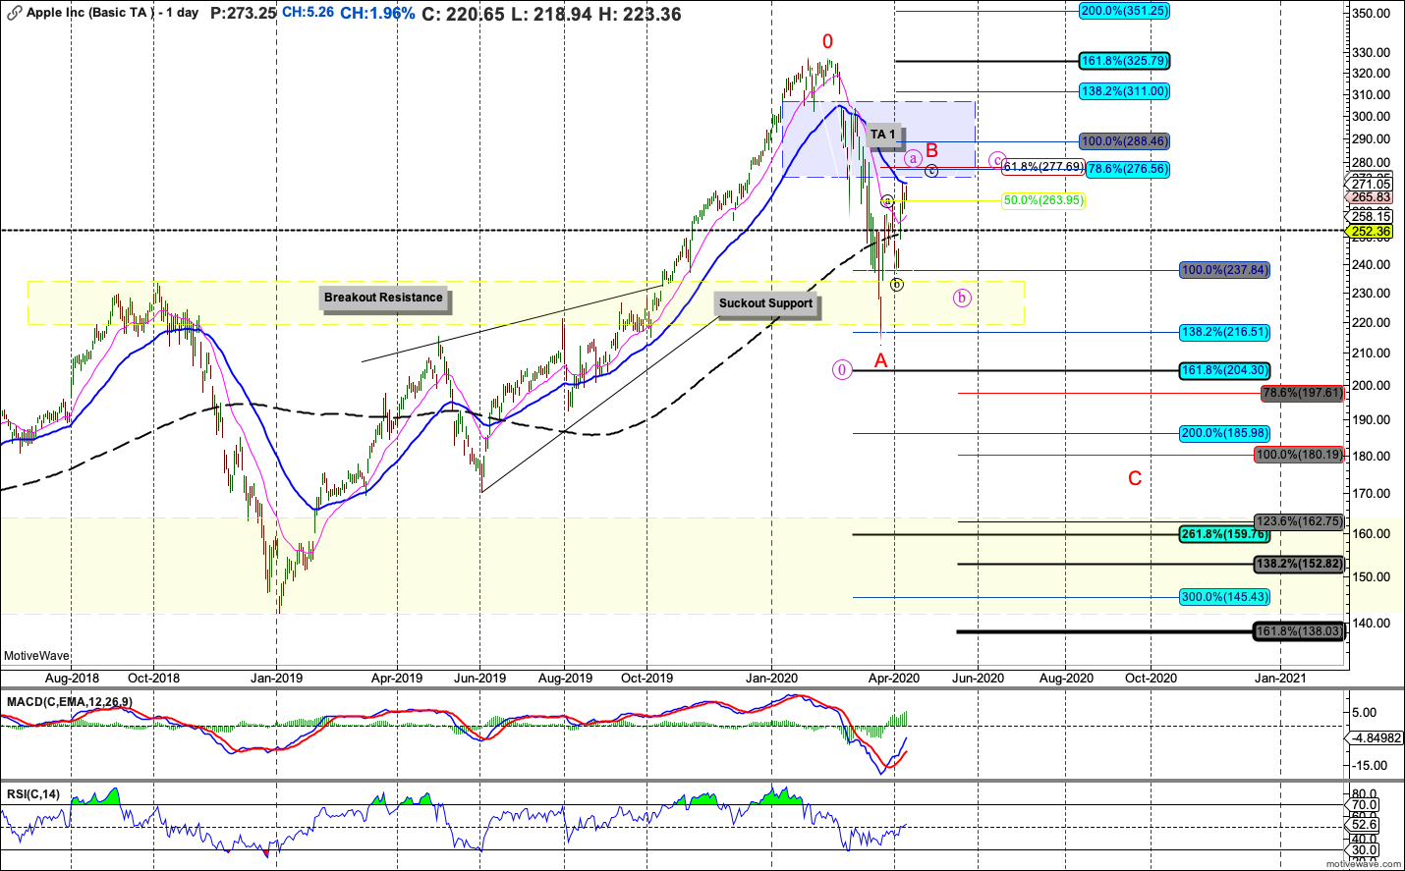
Task: Click the red wave label '0' at the top
Action: tap(827, 41)
